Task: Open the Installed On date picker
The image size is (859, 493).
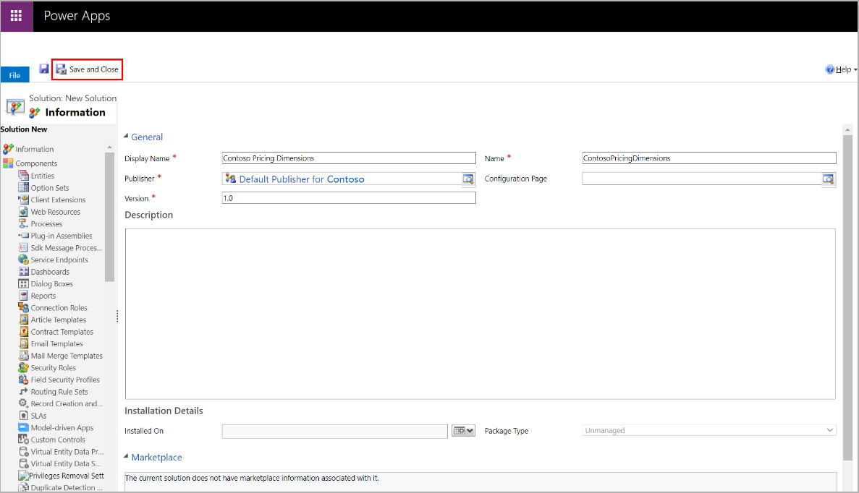Action: tap(463, 431)
